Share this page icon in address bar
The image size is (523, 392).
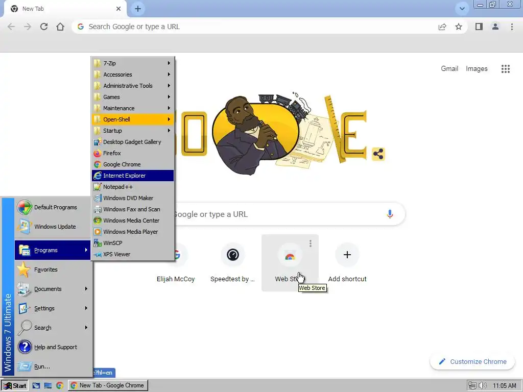pyautogui.click(x=442, y=27)
